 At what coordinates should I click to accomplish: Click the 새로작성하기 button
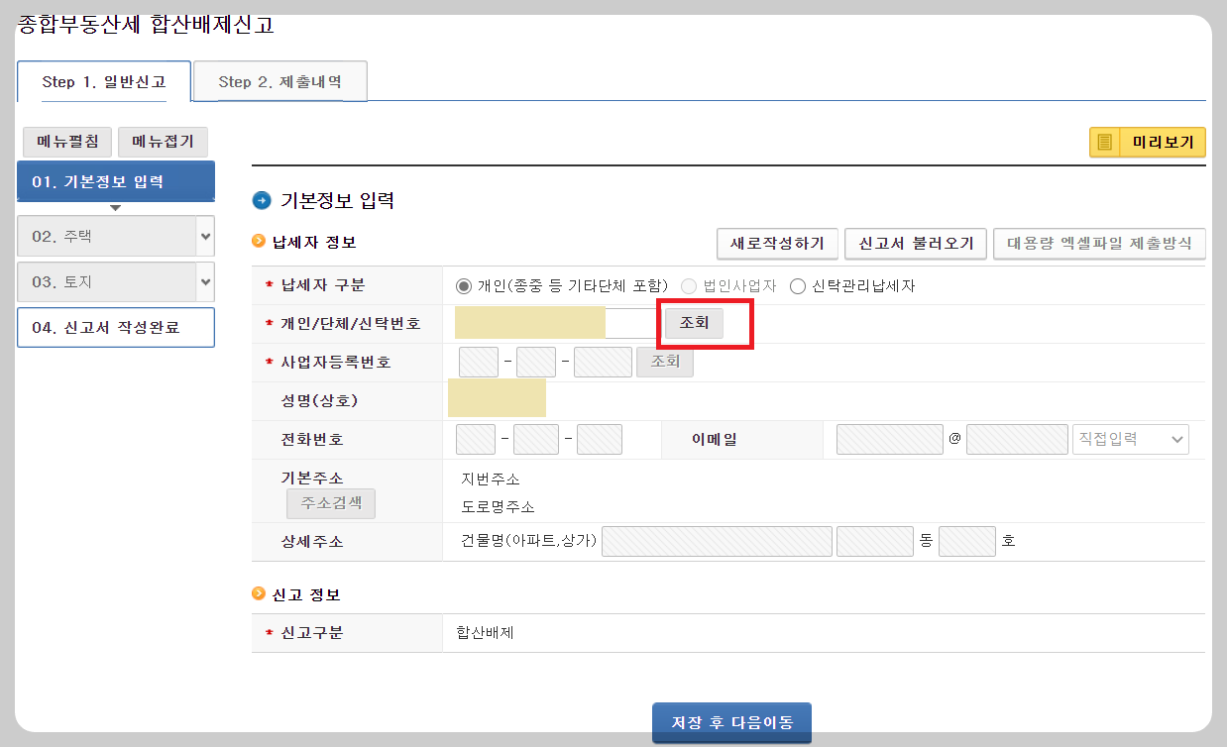pyautogui.click(x=775, y=244)
